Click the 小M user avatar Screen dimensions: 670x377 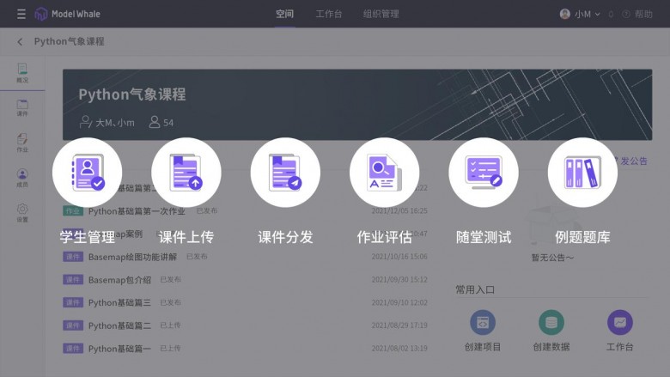pos(565,14)
